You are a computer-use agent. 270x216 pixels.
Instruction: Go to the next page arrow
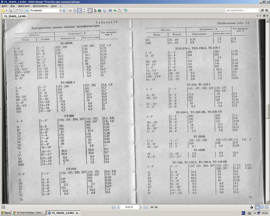point(141,207)
